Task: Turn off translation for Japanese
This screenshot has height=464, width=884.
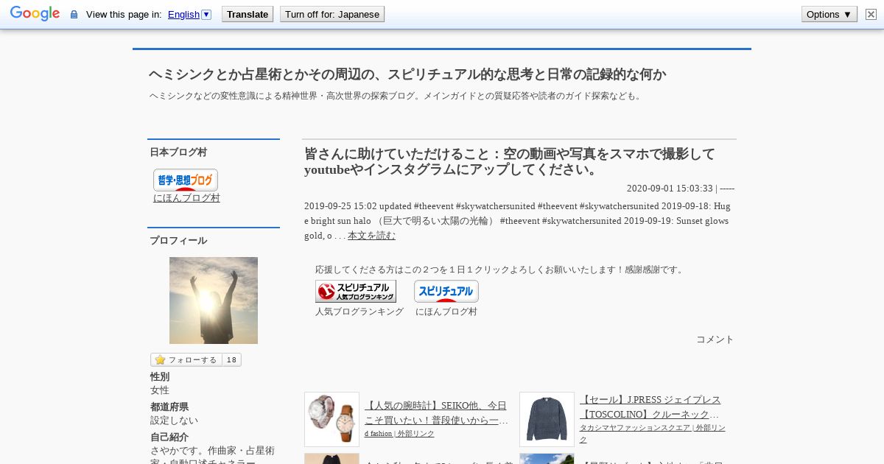Action: pos(332,14)
